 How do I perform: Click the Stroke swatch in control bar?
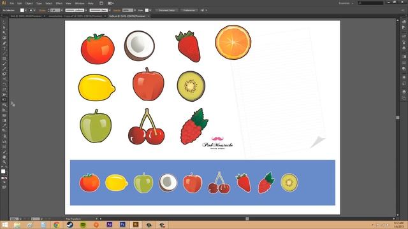(31, 10)
